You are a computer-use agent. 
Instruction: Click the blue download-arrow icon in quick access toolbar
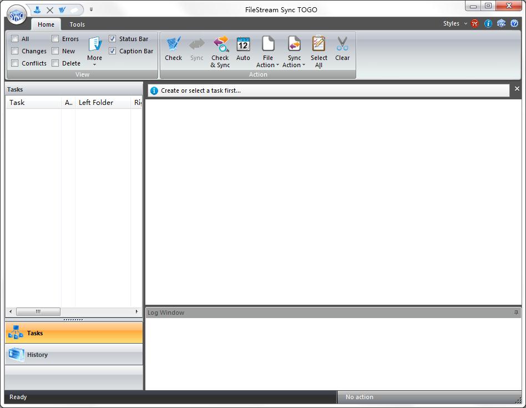37,10
